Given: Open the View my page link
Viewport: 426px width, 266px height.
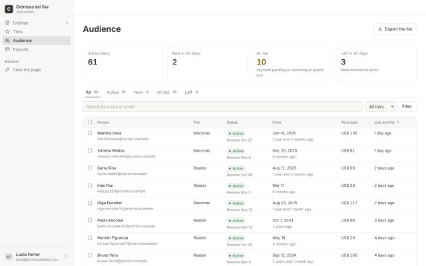Looking at the screenshot, I should (37, 70).
